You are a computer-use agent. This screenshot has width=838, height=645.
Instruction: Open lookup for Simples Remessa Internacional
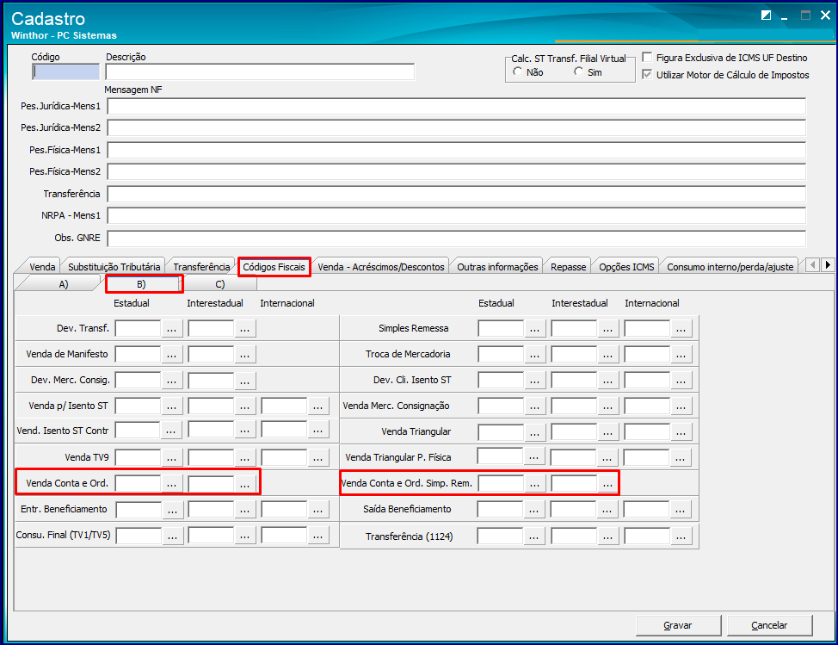[681, 329]
